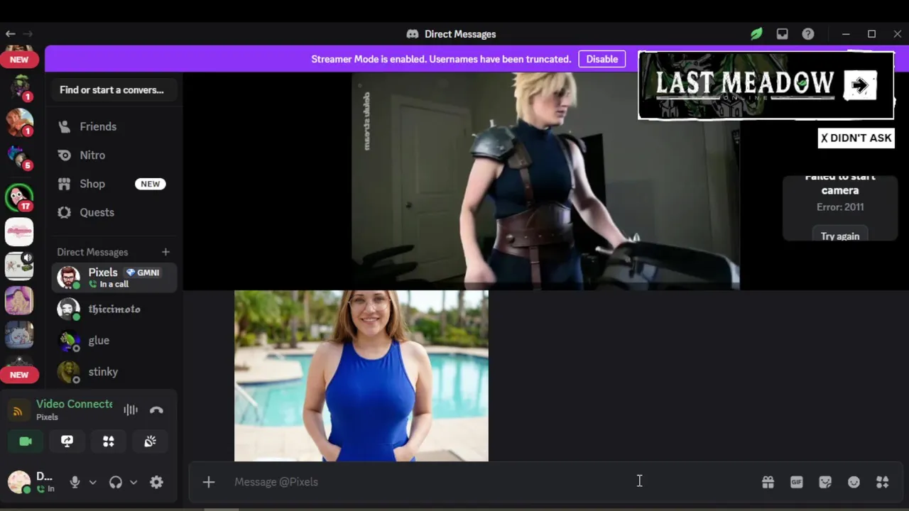Open the sticker picker

point(825,482)
